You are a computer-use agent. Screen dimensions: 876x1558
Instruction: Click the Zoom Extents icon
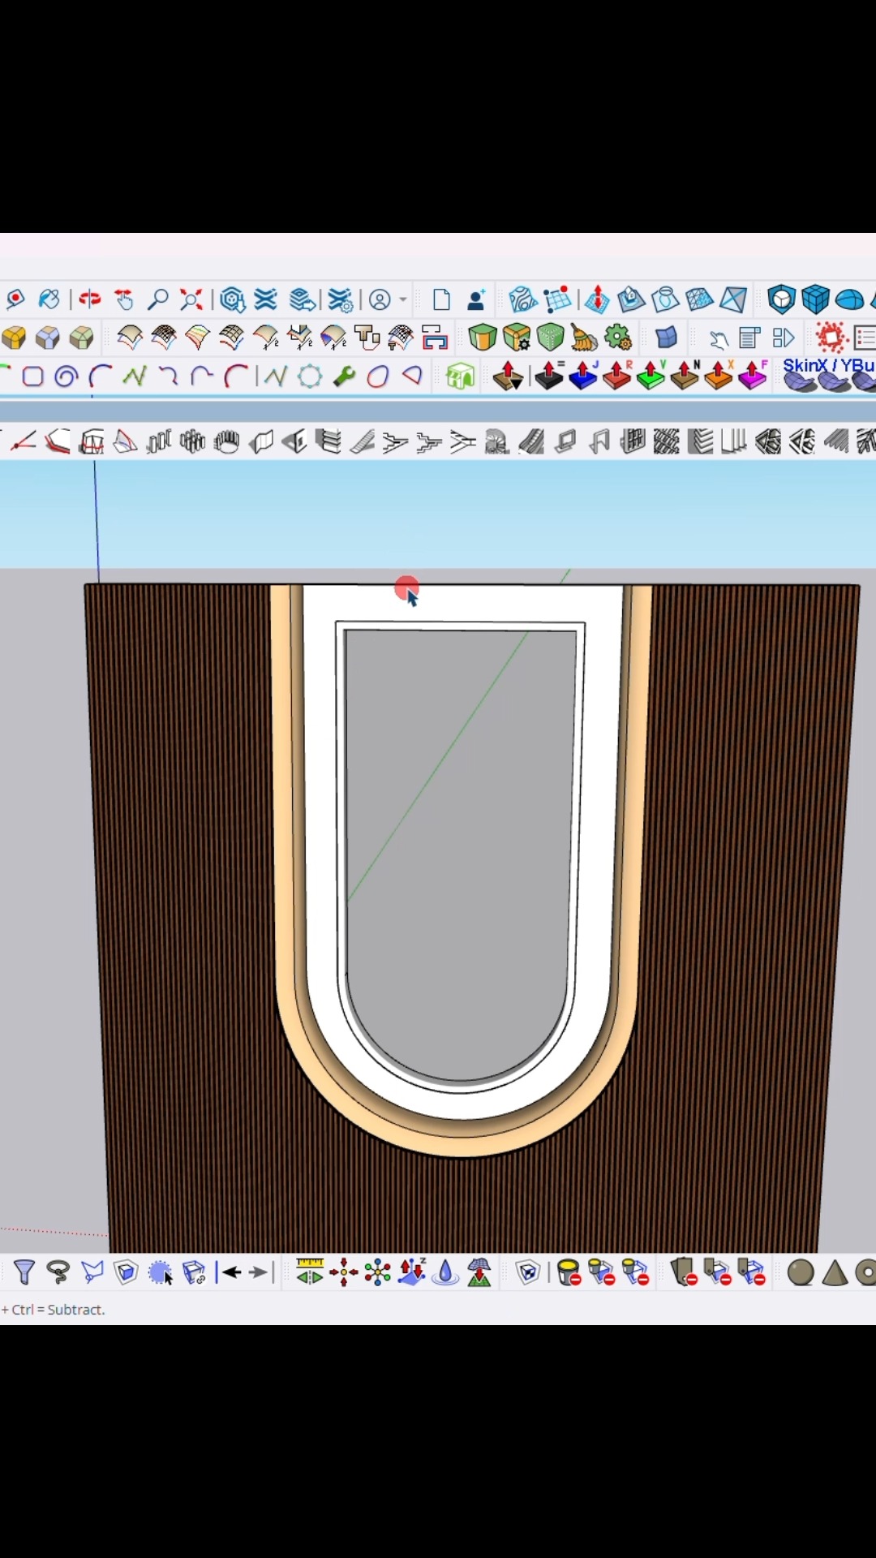(191, 299)
